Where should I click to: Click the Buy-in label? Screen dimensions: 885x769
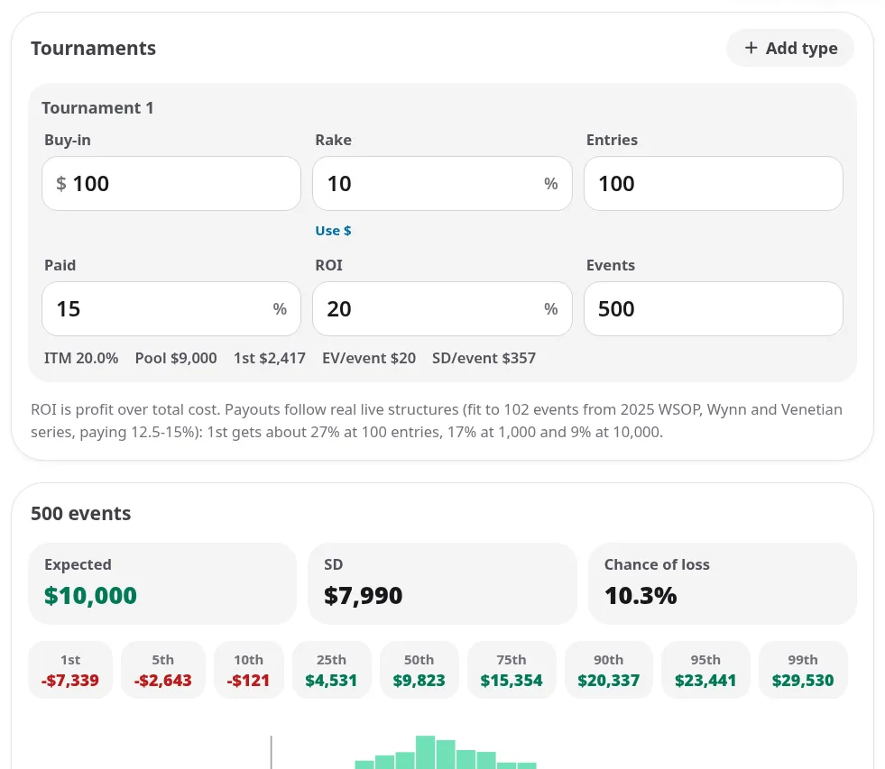(68, 140)
